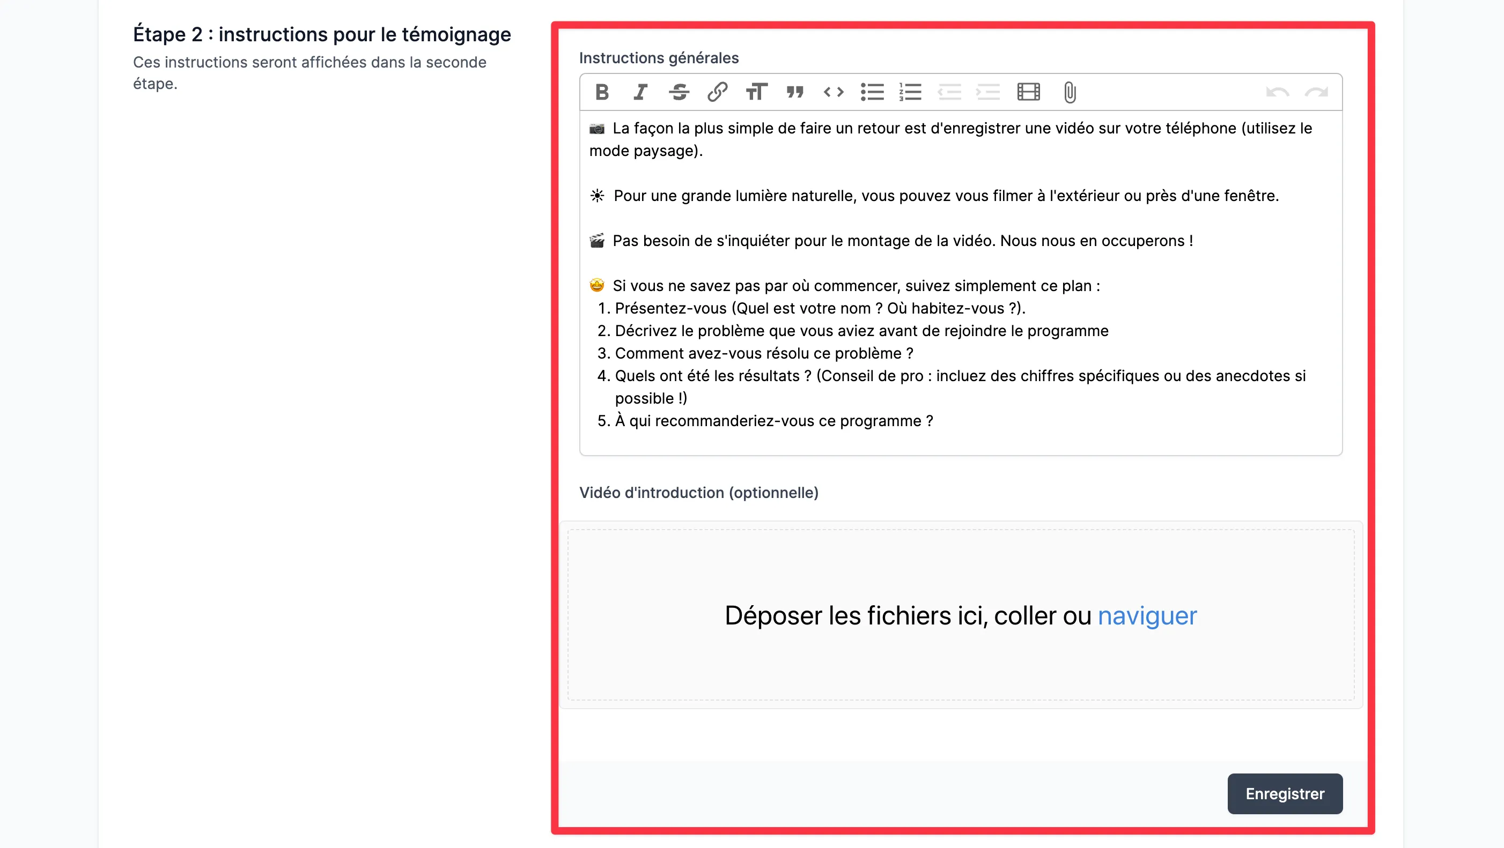Click the file drop zone for intro video
Image resolution: width=1504 pixels, height=848 pixels.
pyautogui.click(x=961, y=614)
